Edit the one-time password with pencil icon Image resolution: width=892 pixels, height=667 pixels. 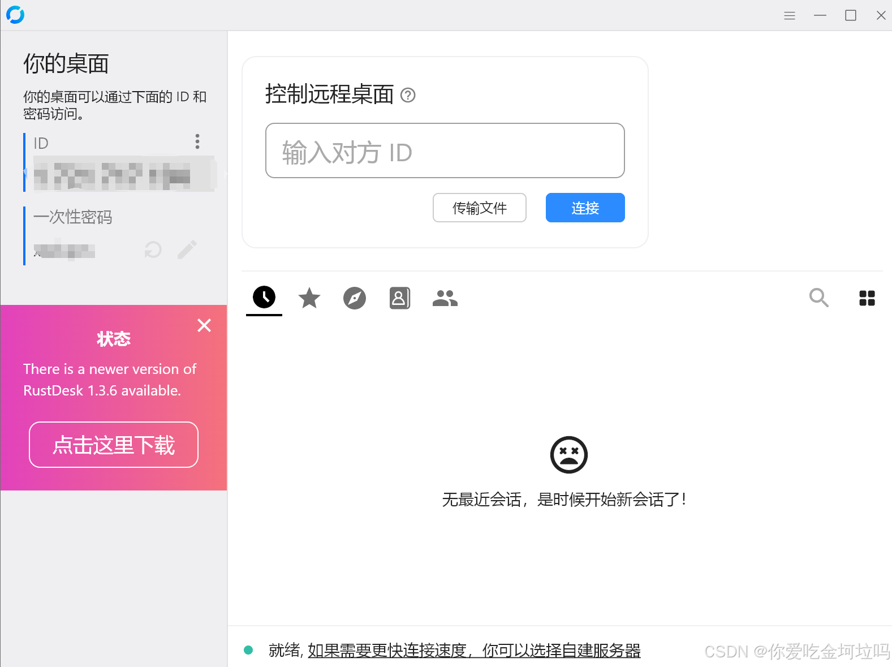[187, 249]
